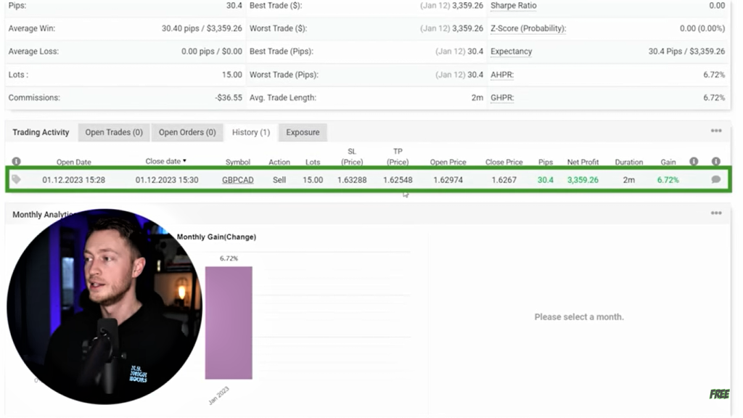Screen dimensions: 743x418
Task: Open the Exposure tab
Action: (x=303, y=132)
